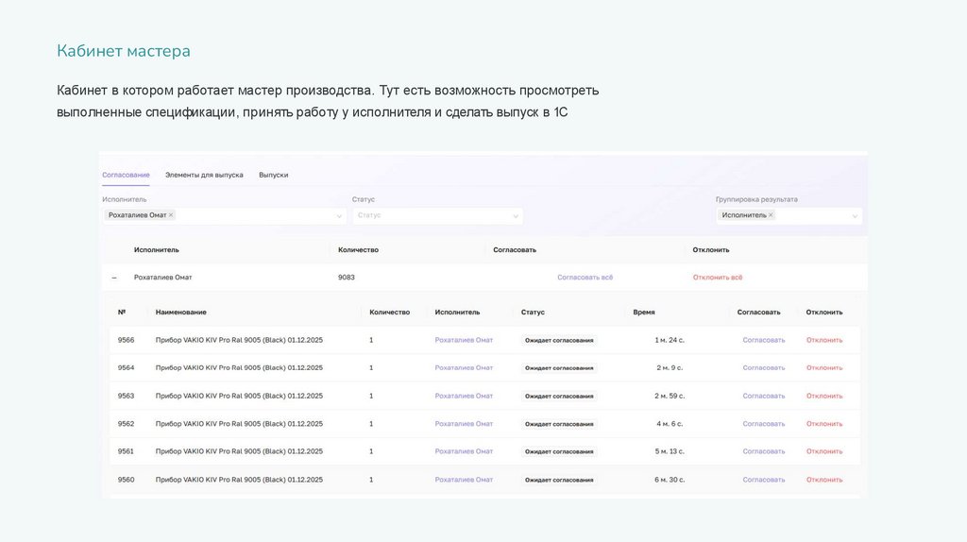Click Отклонить всё for the group

[x=717, y=278]
